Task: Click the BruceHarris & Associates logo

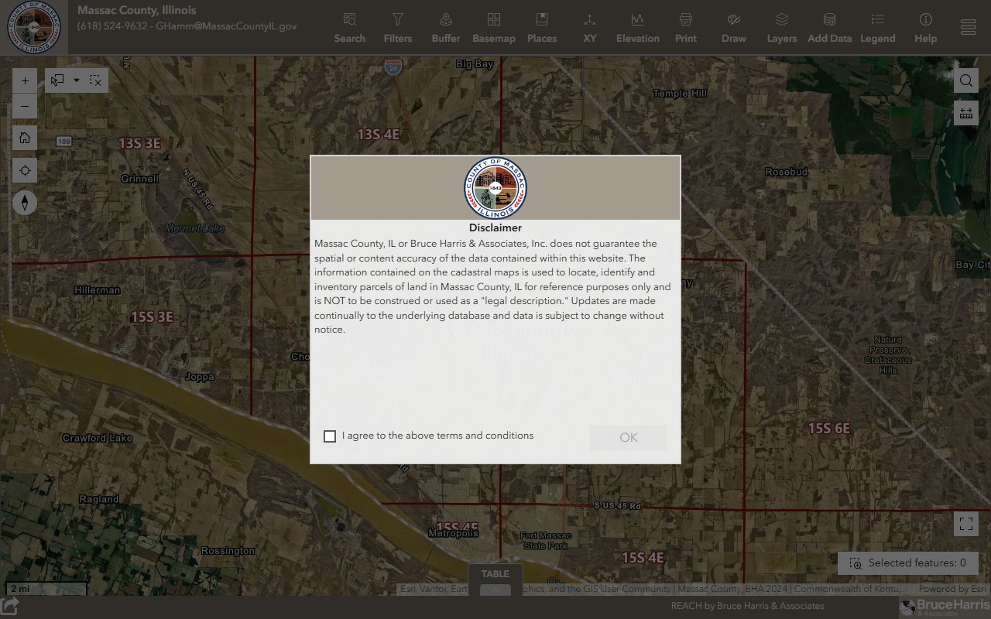Action: [945, 607]
